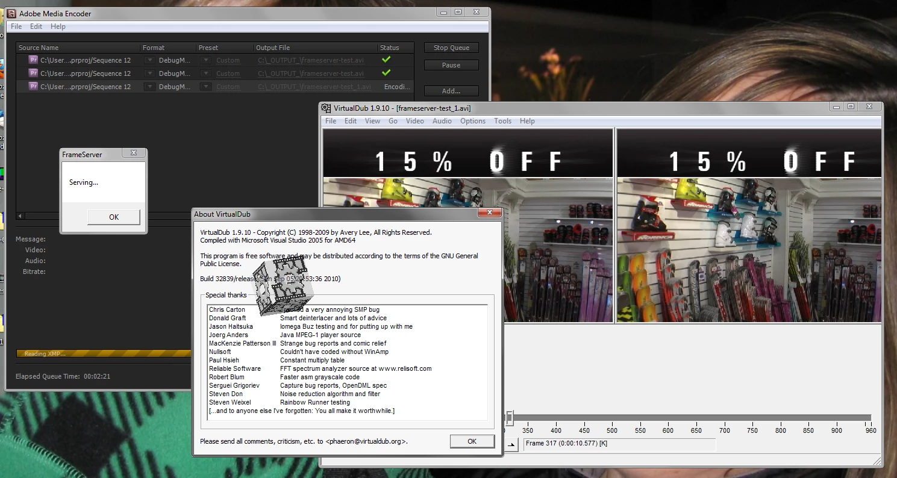This screenshot has width=897, height=478.
Task: Click OK in the FrameServer dialog
Action: pos(114,217)
